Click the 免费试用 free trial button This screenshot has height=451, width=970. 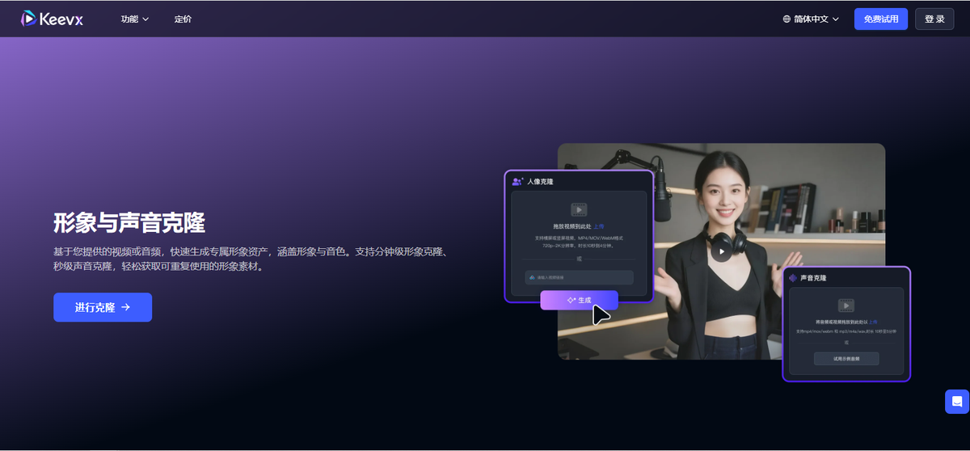tap(880, 19)
